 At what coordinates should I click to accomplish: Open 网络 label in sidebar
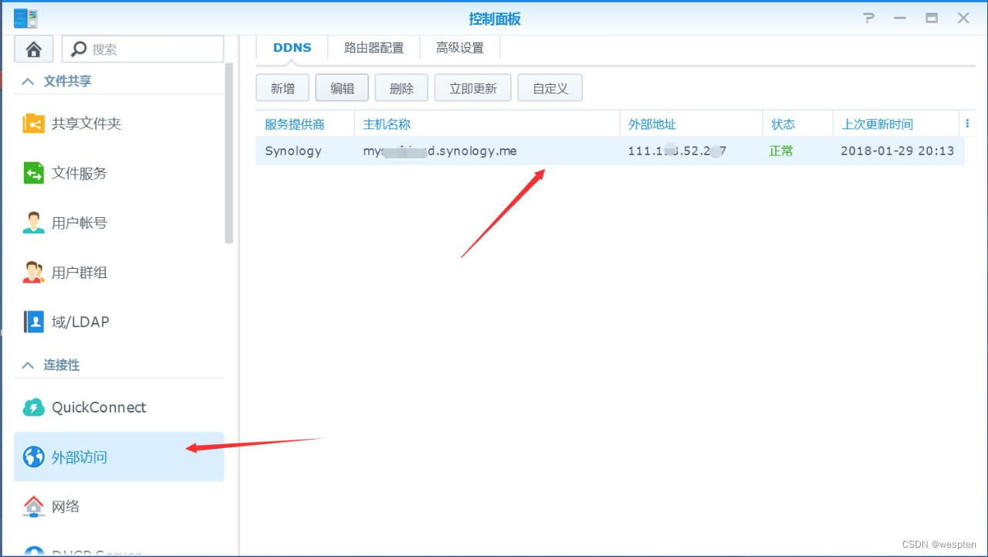tap(66, 506)
